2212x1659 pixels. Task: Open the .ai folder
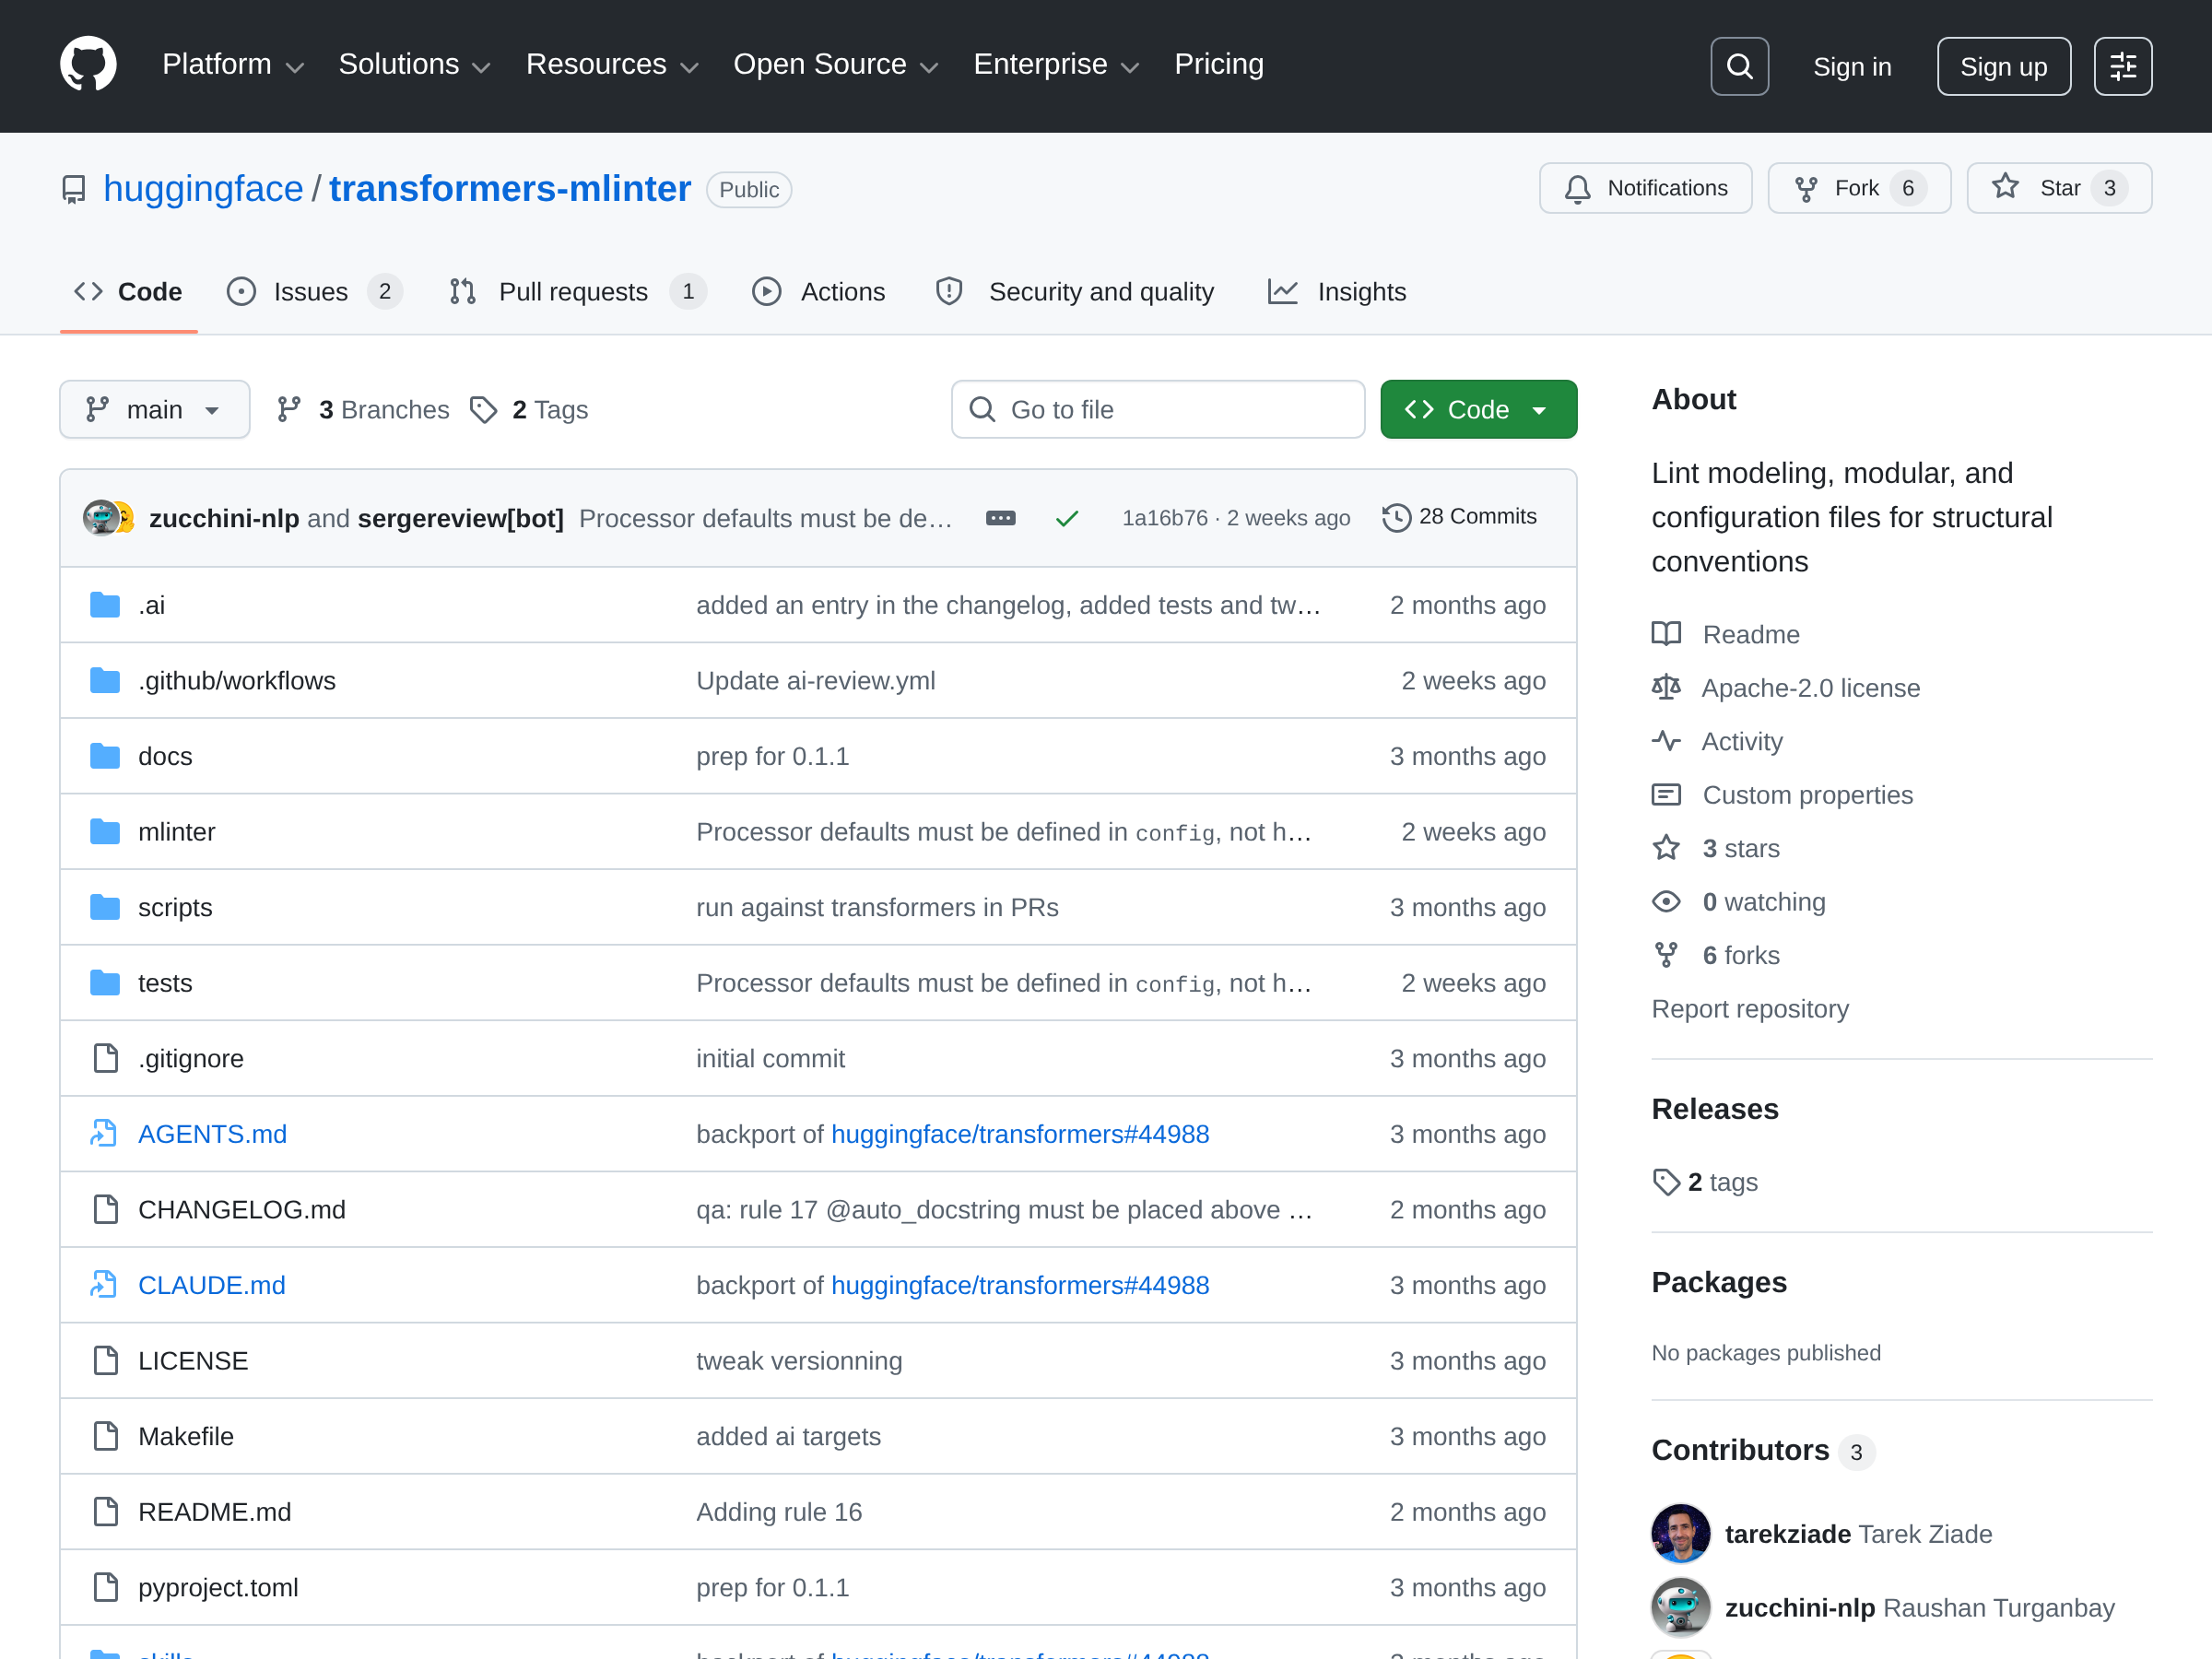[152, 605]
